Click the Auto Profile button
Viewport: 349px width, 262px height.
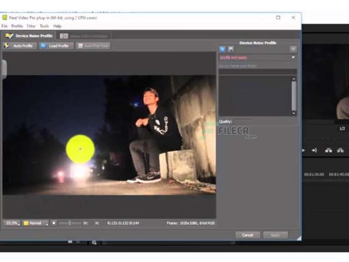coord(19,46)
